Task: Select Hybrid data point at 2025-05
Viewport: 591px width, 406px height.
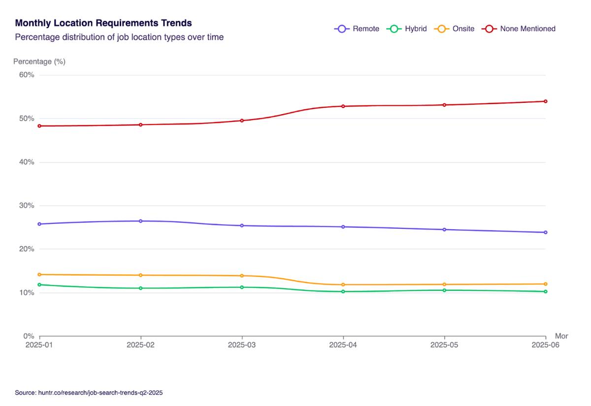Action: 444,290
